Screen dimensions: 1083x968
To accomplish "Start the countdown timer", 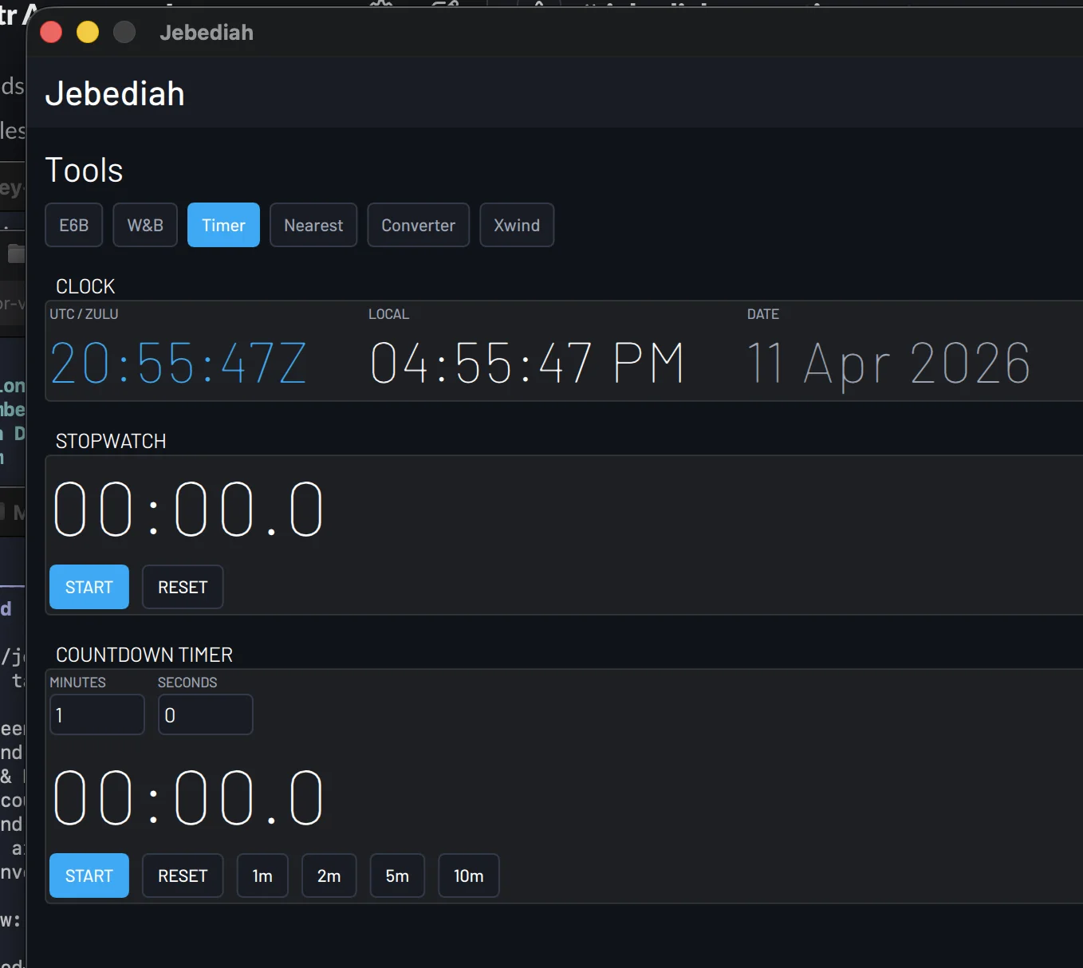I will click(x=88, y=875).
